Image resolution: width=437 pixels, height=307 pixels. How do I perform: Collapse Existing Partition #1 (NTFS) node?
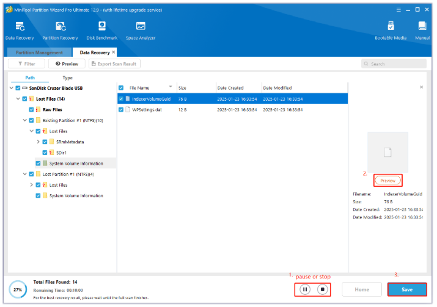point(25,120)
